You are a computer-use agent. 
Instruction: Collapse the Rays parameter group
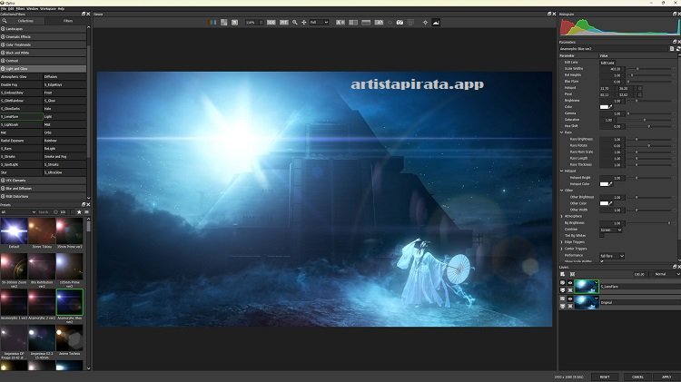click(561, 132)
